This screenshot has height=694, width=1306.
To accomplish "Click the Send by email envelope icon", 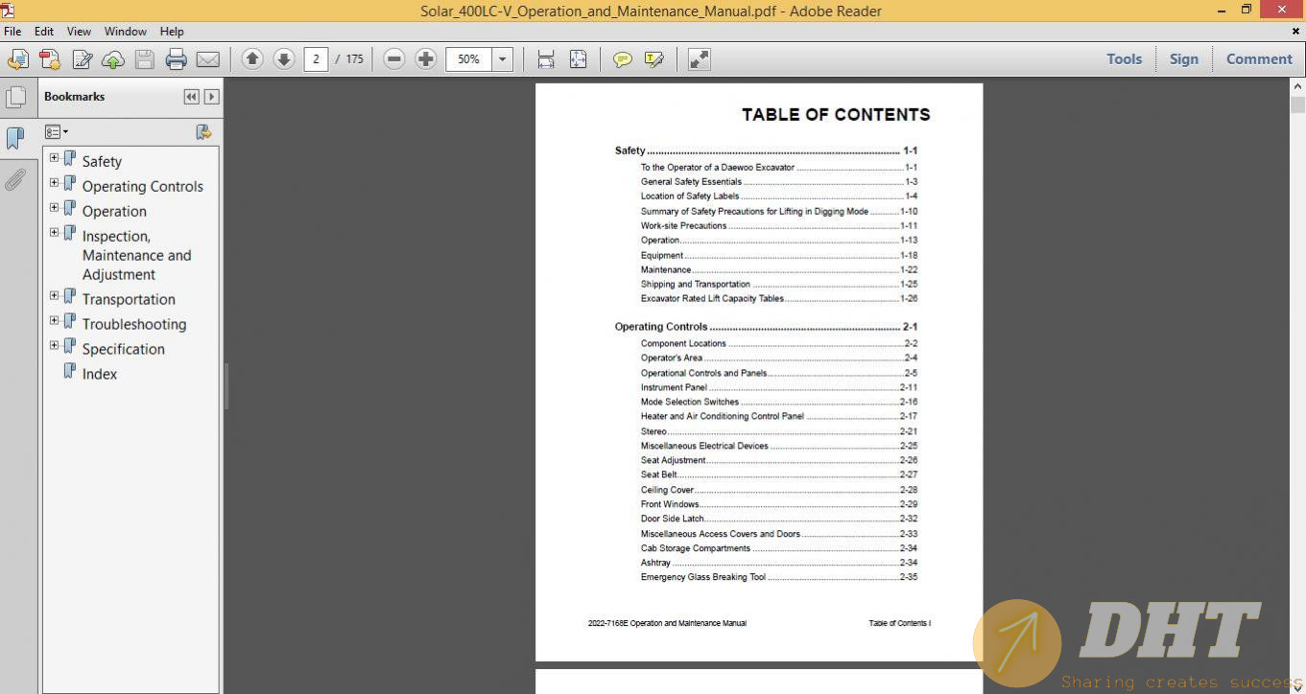I will click(207, 59).
